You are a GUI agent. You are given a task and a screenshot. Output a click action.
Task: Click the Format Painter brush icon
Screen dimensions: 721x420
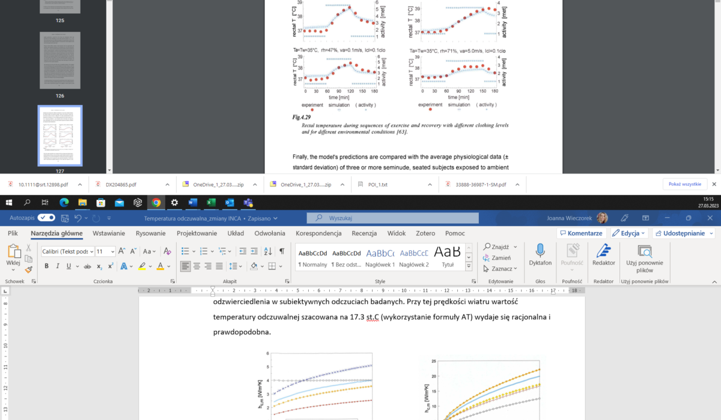click(28, 271)
